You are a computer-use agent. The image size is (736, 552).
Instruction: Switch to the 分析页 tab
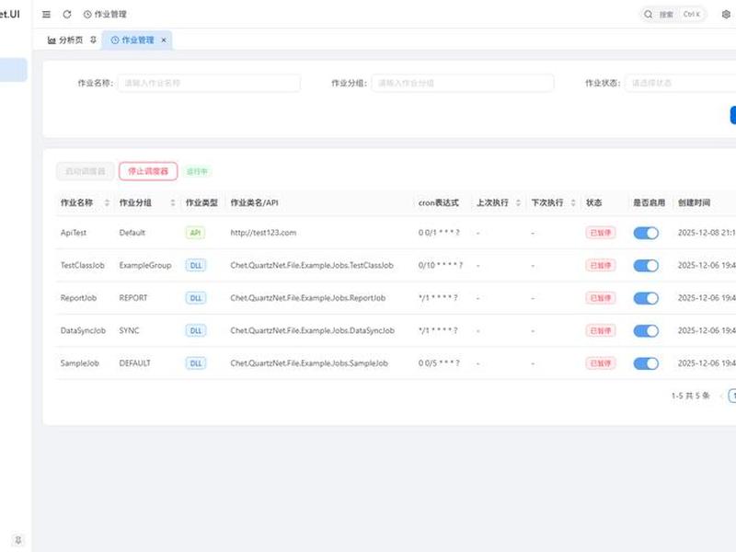click(x=65, y=40)
